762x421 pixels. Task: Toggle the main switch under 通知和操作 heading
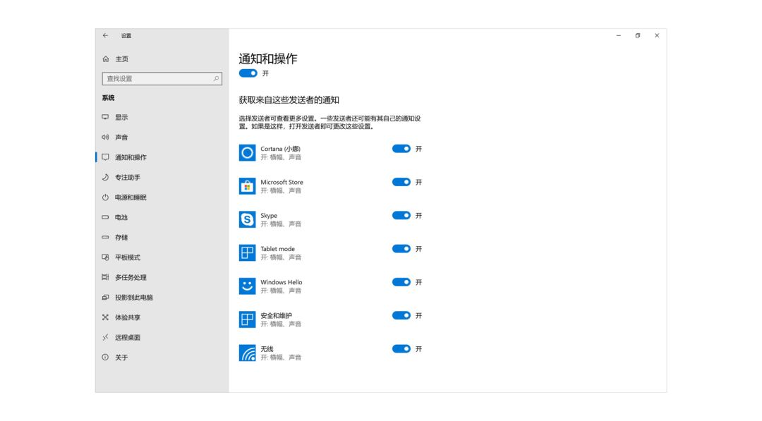248,73
